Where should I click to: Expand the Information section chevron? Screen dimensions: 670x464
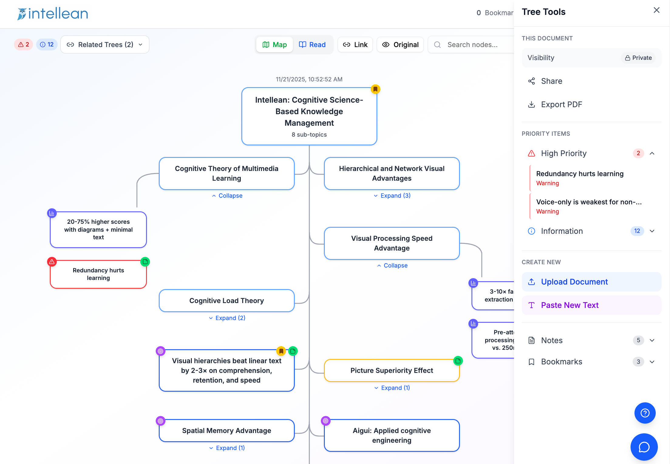tap(652, 231)
